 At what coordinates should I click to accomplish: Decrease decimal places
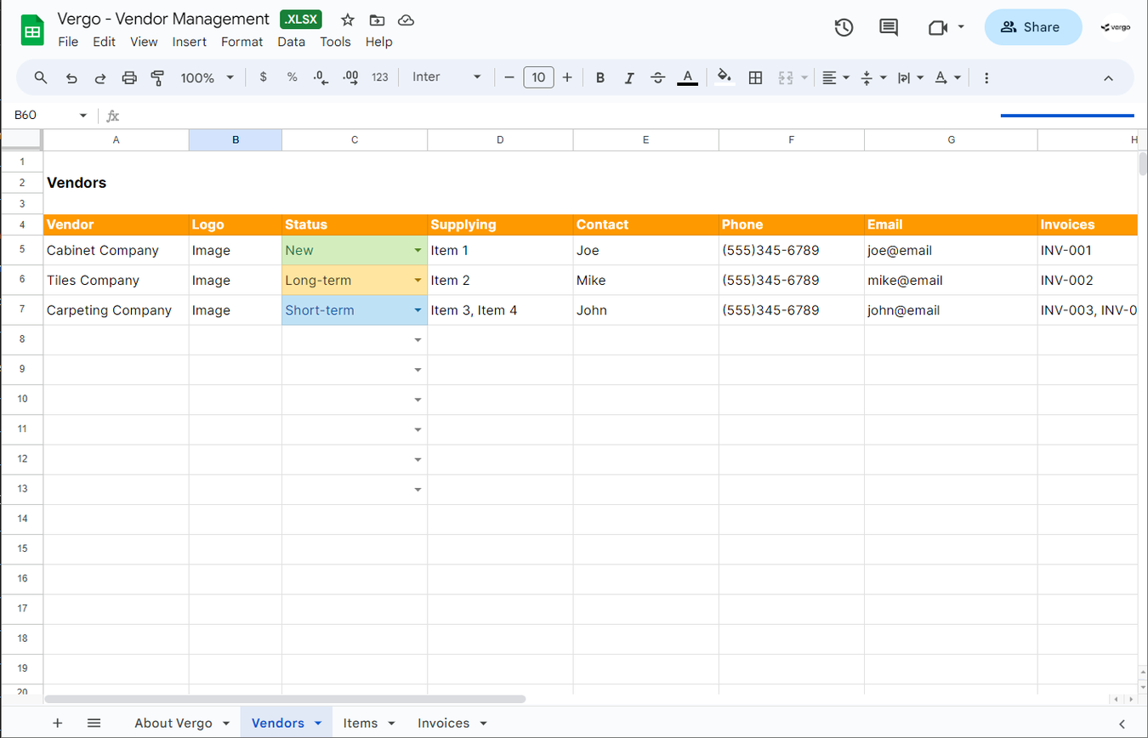(320, 77)
